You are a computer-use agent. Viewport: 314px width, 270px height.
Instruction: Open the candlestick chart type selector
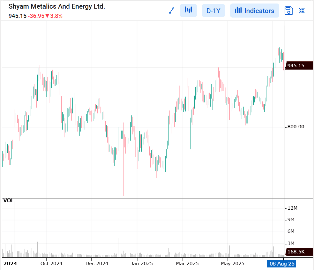click(188, 11)
